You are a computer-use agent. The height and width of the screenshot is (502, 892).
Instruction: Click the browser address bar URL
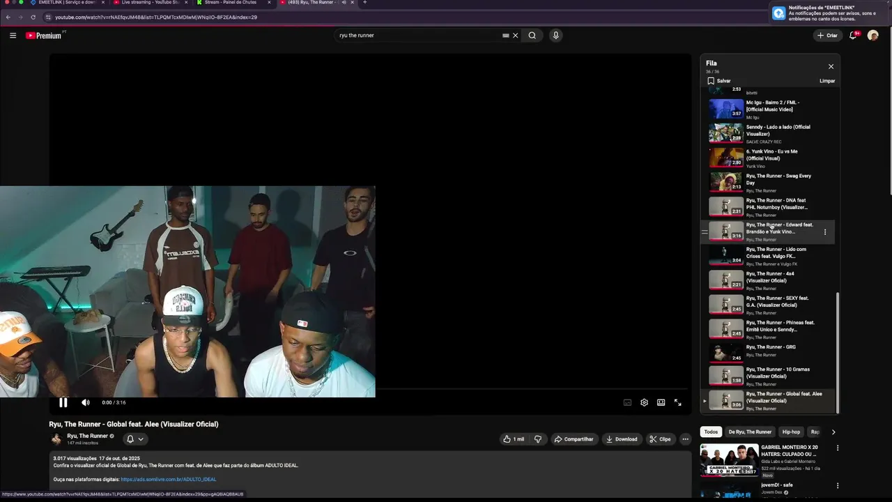(x=156, y=17)
